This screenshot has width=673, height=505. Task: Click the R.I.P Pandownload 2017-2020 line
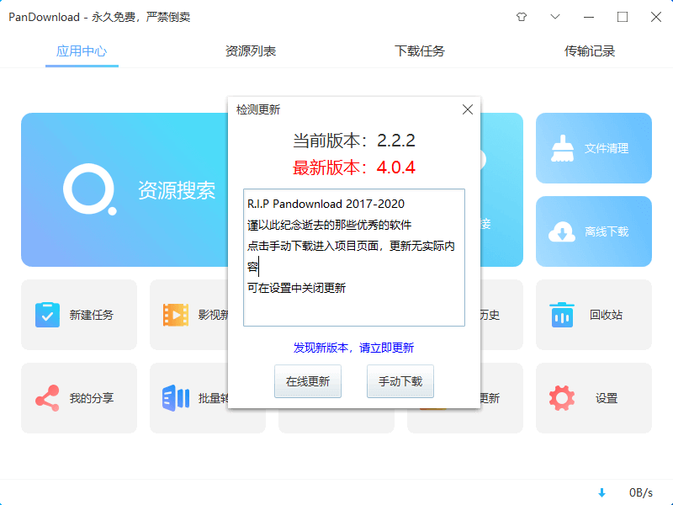coord(326,204)
